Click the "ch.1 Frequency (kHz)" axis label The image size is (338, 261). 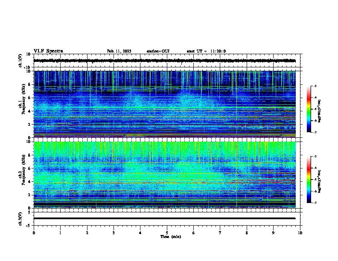click(22, 99)
